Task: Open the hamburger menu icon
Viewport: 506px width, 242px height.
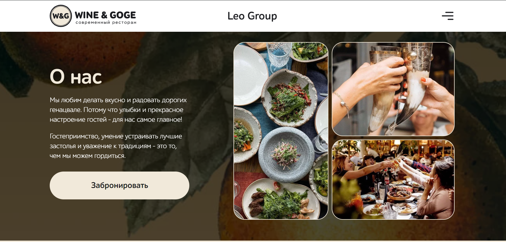Action: pyautogui.click(x=448, y=16)
